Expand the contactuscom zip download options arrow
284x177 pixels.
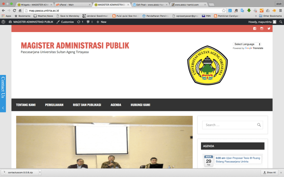[39, 173]
